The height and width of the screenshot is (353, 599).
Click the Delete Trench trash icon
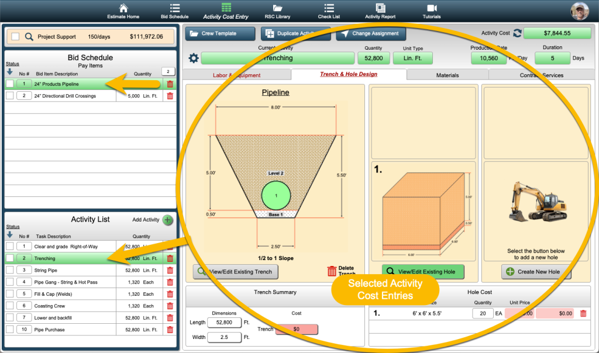(x=332, y=271)
